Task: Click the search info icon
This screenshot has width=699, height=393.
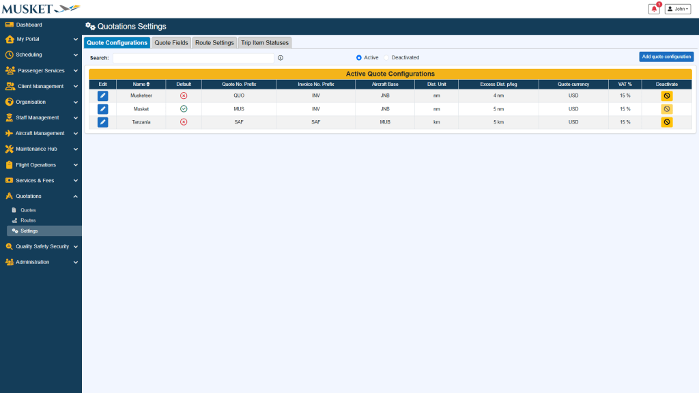Action: (x=281, y=58)
